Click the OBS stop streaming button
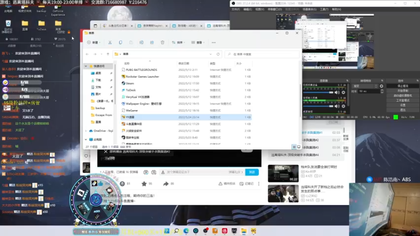This screenshot has height=236, width=420. (x=403, y=86)
